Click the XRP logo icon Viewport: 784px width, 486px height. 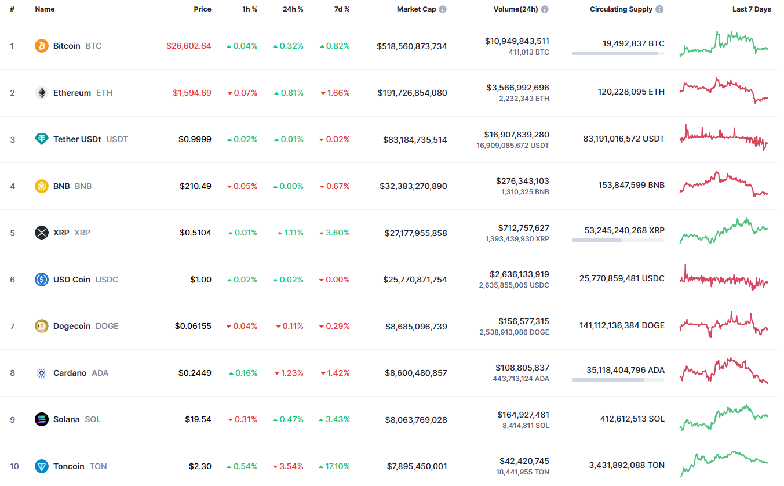click(x=42, y=233)
